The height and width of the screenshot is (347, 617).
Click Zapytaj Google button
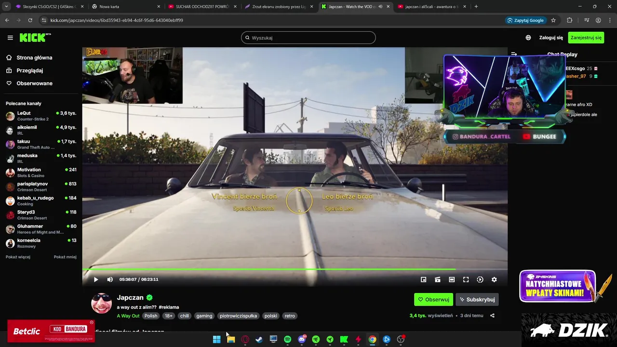coord(525,20)
